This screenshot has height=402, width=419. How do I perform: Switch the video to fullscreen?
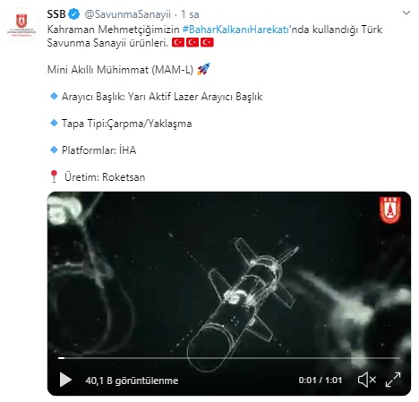[393, 380]
